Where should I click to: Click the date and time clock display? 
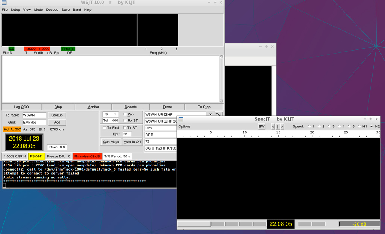point(24,142)
